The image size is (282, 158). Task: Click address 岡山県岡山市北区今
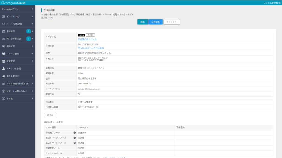[x=87, y=78]
